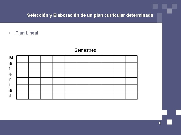
Task: Select the top-right cell of the grid
Action: tap(131, 59)
